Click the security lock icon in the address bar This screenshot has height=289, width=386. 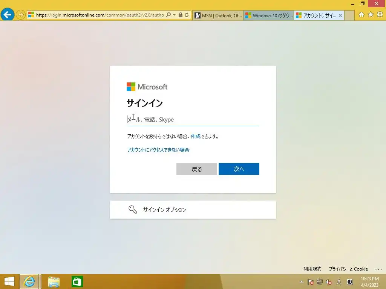tap(181, 15)
